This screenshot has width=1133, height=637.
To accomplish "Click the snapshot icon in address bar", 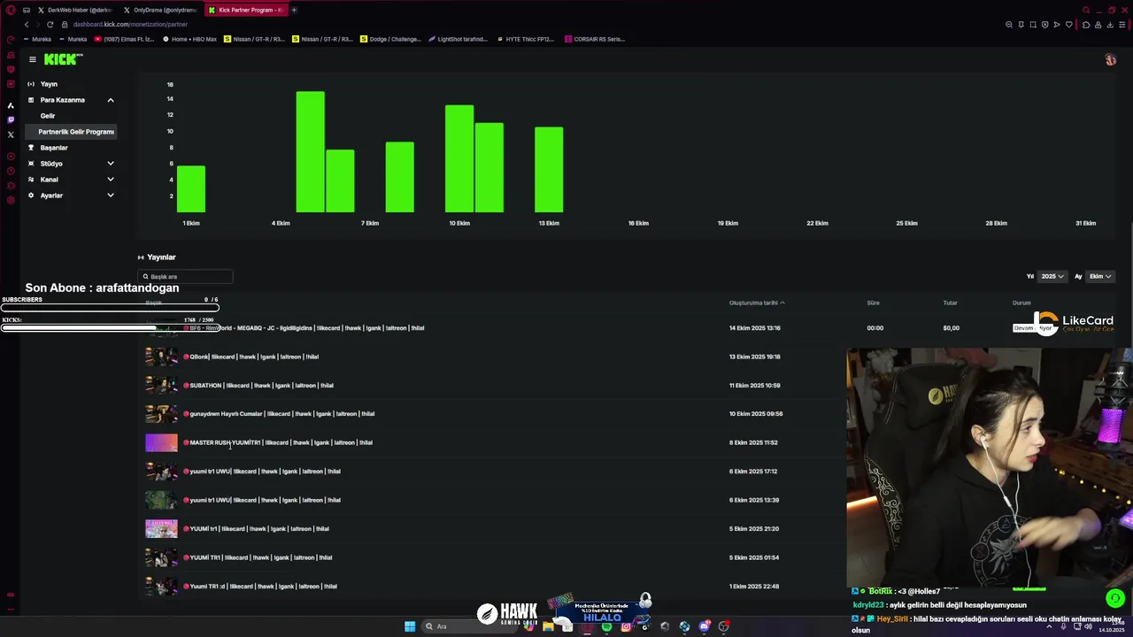I will (1033, 25).
